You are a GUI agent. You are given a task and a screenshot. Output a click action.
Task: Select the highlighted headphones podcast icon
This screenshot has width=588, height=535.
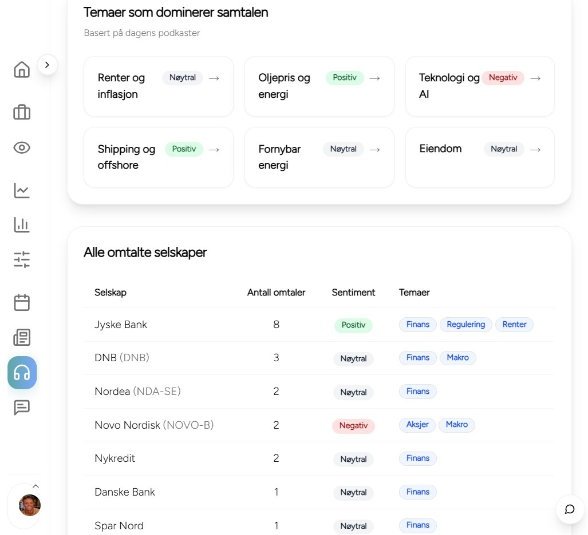[22, 373]
